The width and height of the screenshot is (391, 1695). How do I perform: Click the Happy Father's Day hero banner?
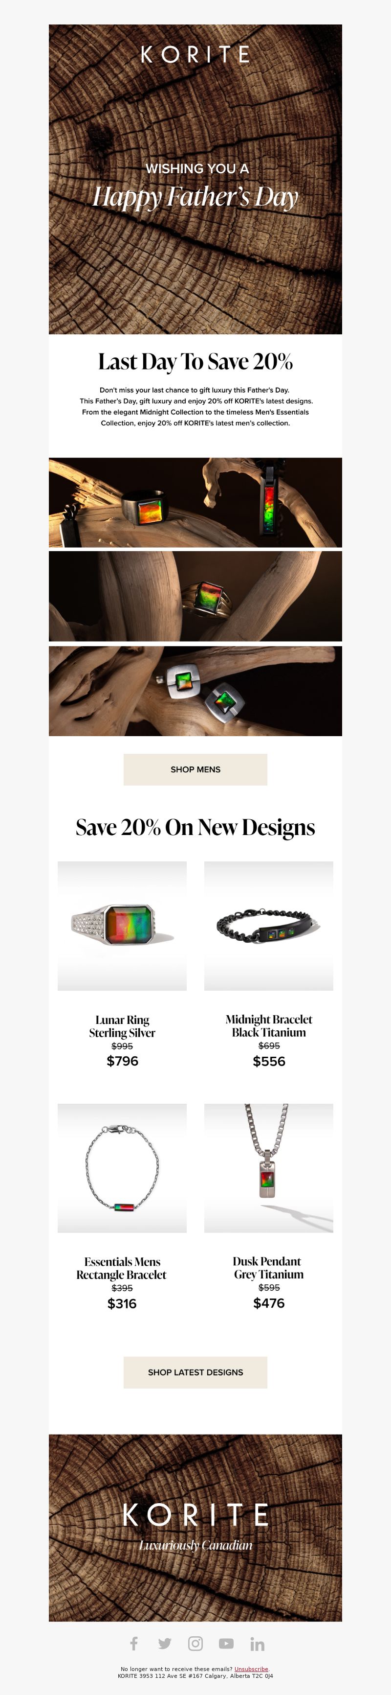tap(195, 179)
